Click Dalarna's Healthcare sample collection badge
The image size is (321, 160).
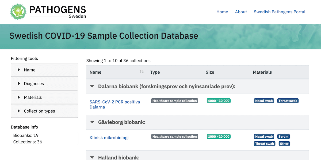[x=174, y=101]
